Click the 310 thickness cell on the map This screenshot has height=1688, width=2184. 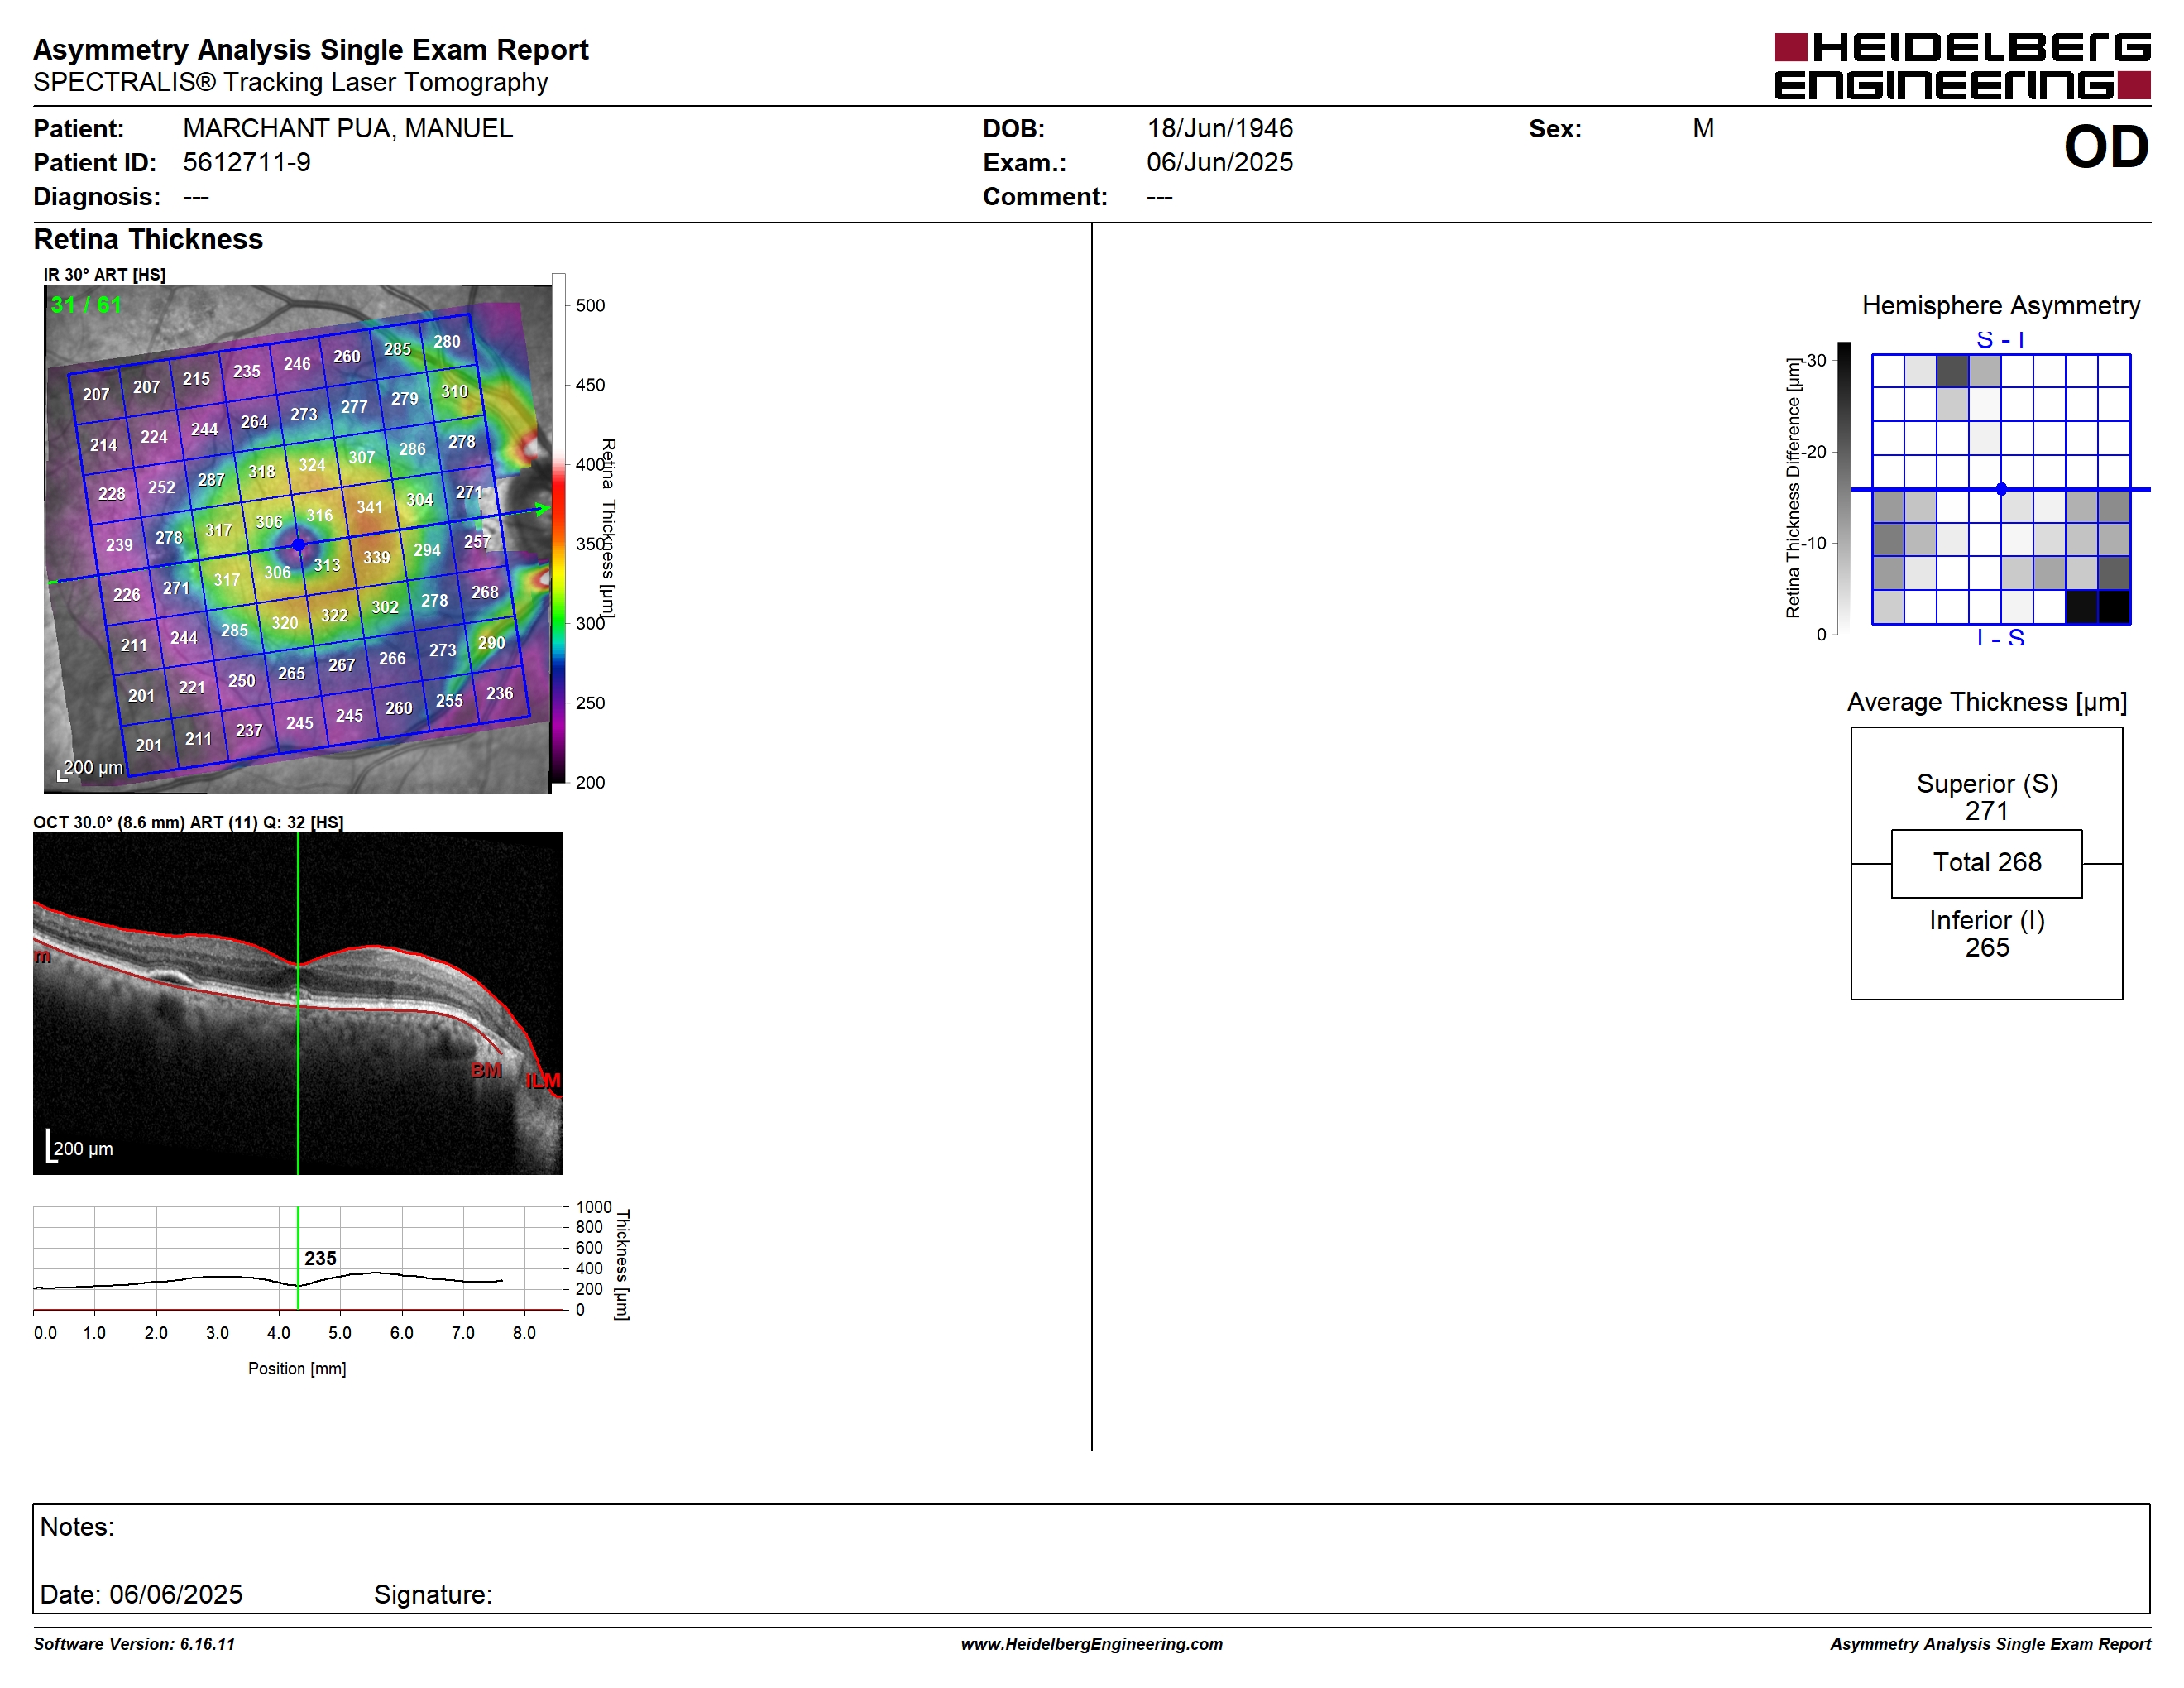(x=454, y=392)
